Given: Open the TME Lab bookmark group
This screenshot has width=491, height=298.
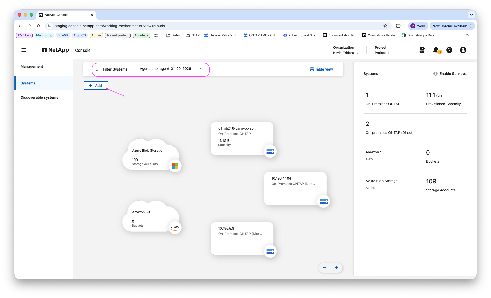Looking at the screenshot, I should click(24, 35).
